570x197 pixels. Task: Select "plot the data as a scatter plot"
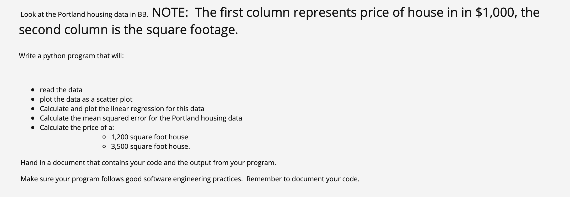[86, 99]
